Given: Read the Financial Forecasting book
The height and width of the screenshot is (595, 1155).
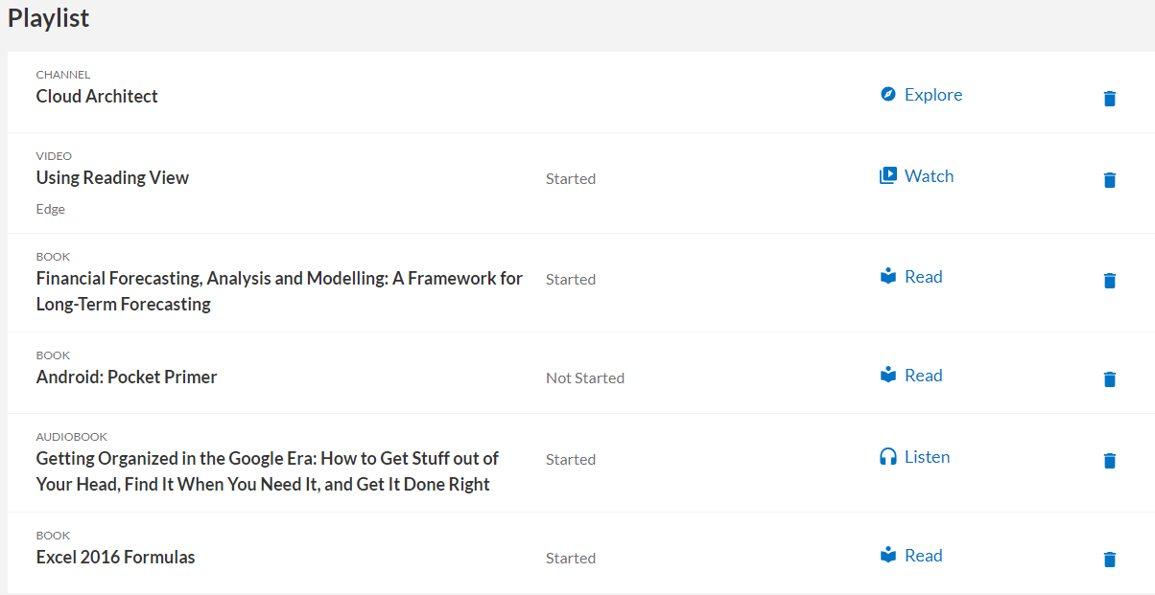Looking at the screenshot, I should [923, 277].
